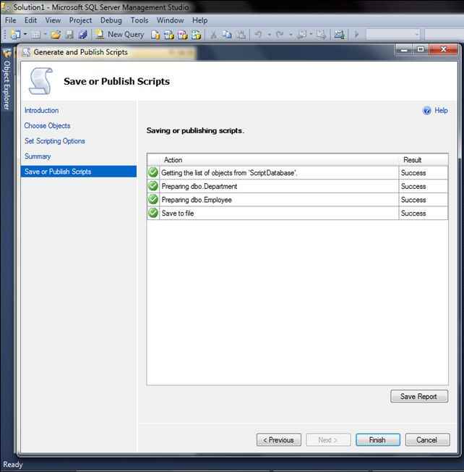Select the 'Preparing dbo.Employee' row
The height and width of the screenshot is (472, 464).
tap(297, 200)
